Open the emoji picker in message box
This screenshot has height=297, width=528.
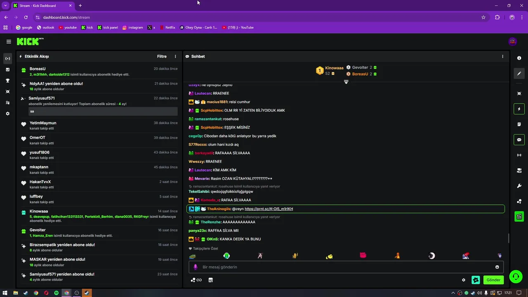coord(497,267)
